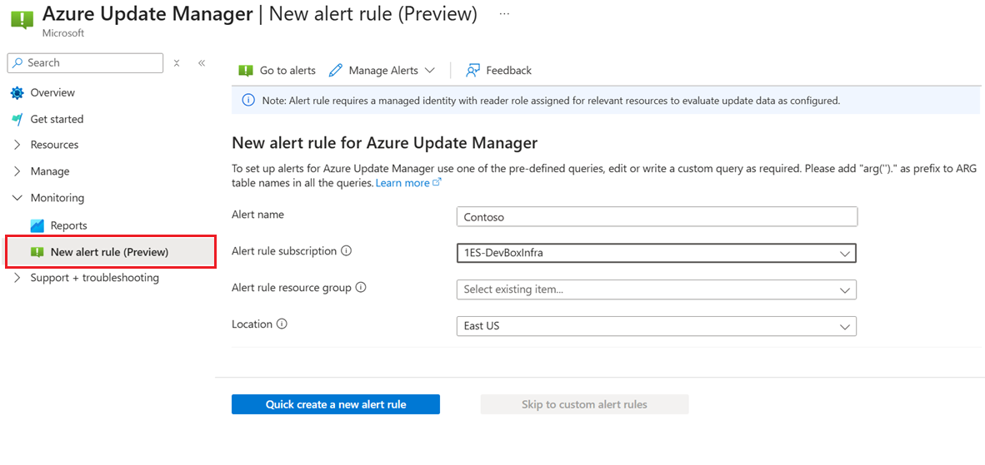This screenshot has height=465, width=985.
Task: Open Alert rule resource group dropdown
Action: [x=656, y=289]
